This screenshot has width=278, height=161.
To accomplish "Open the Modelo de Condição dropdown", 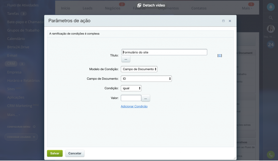I will coord(139,69).
